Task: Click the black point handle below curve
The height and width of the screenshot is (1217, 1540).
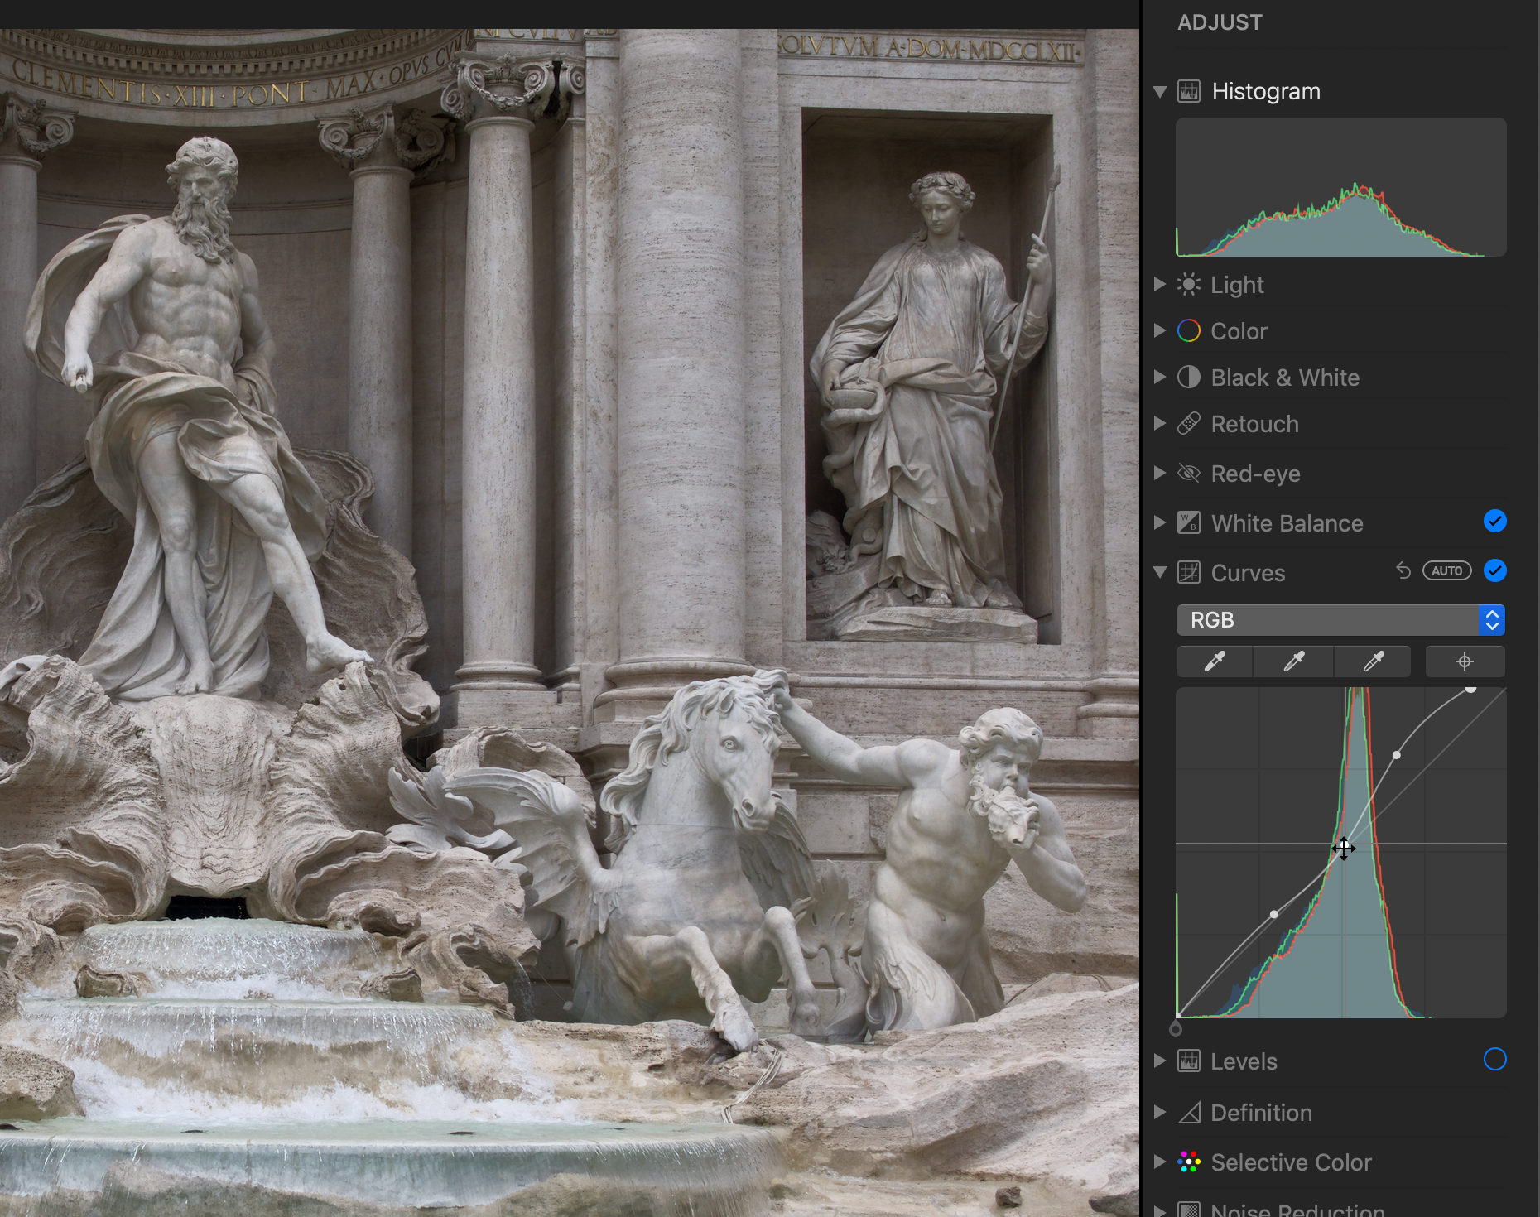Action: (1176, 1029)
